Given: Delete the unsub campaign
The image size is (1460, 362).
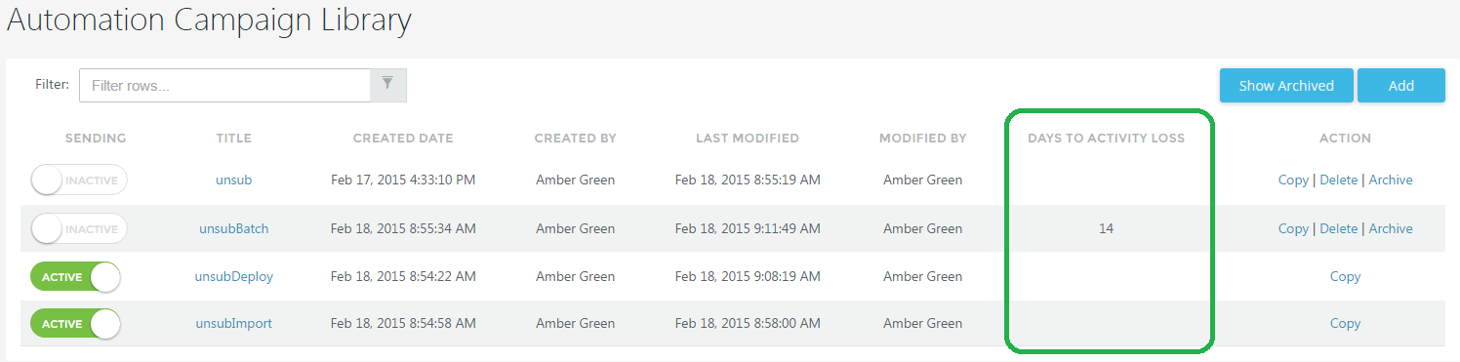Looking at the screenshot, I should pos(1339,181).
